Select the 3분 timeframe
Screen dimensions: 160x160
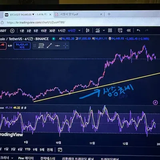[x=29, y=31]
